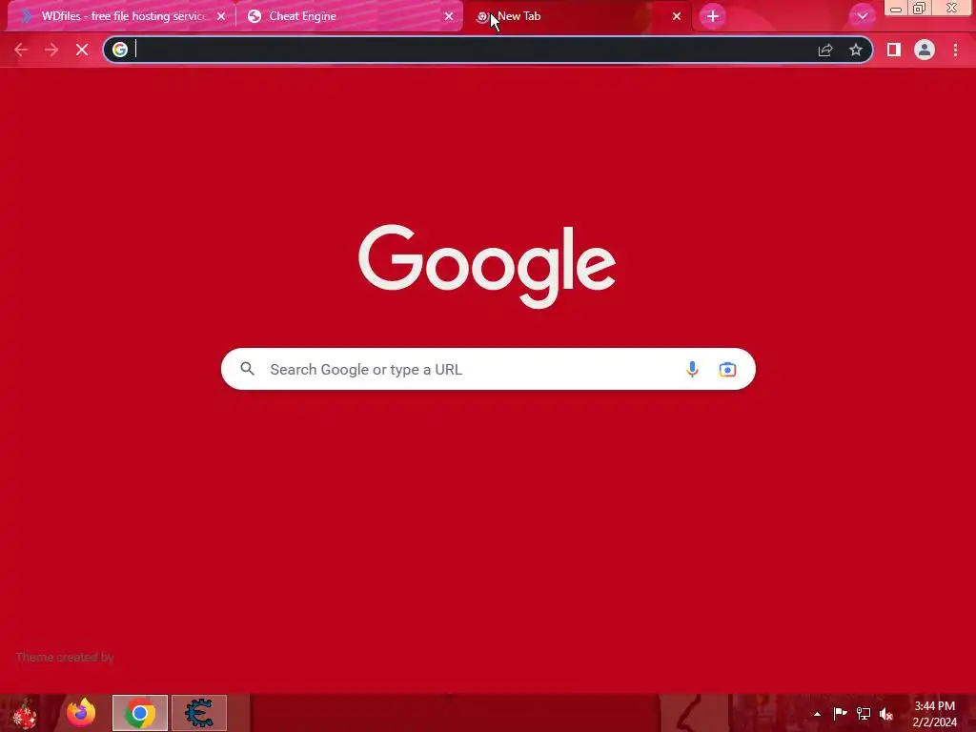Click the Google logo
This screenshot has width=976, height=732.
487,266
